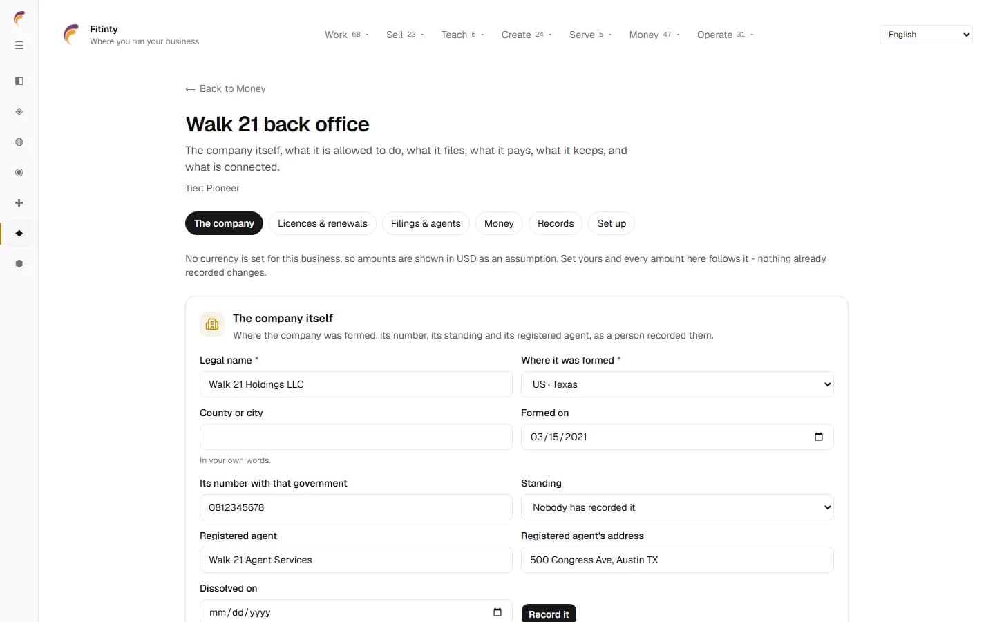Image resolution: width=995 pixels, height=622 pixels.
Task: Open the Set up tab
Action: (612, 223)
